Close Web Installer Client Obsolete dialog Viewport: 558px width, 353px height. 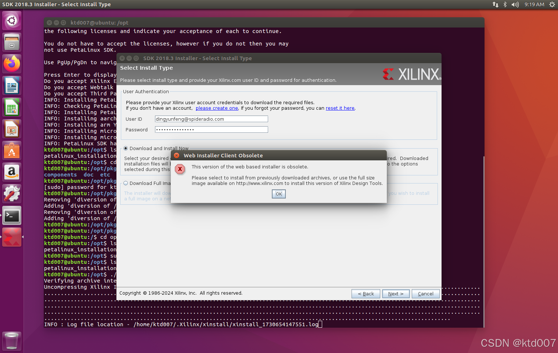click(177, 156)
